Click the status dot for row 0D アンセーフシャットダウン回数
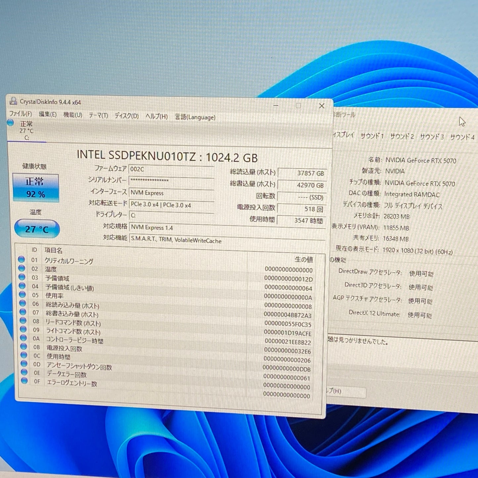This screenshot has width=478, height=478. (x=24, y=364)
